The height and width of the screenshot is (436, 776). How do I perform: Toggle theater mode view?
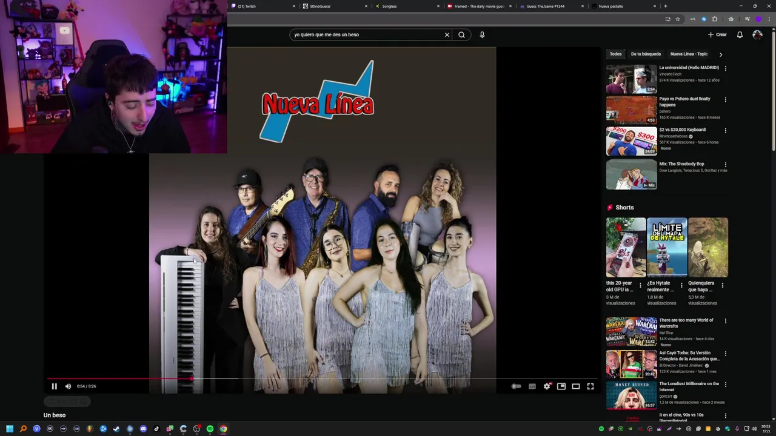pos(576,386)
